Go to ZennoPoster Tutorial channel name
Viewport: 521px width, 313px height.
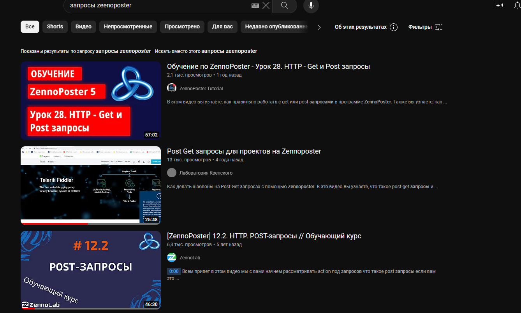[201, 89]
